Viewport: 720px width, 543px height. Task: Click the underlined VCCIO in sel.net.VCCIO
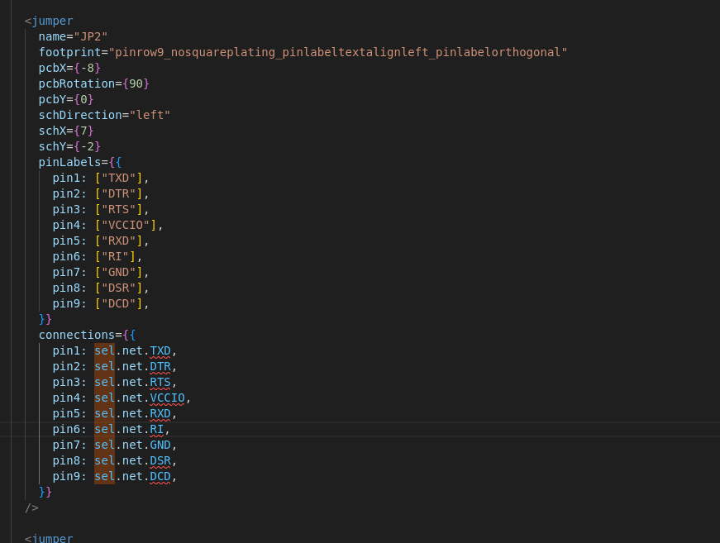click(x=167, y=398)
